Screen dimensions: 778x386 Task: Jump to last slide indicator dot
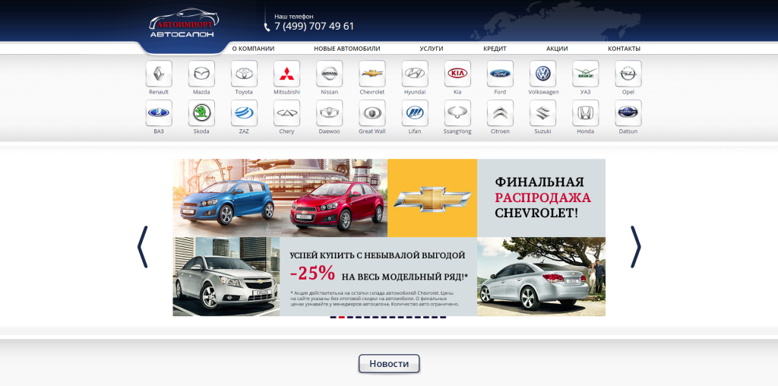[443, 317]
